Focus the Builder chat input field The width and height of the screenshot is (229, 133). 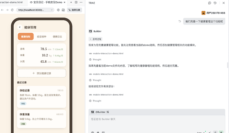tap(157, 122)
